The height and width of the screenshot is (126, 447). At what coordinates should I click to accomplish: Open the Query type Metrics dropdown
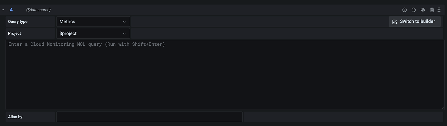pos(89,21)
